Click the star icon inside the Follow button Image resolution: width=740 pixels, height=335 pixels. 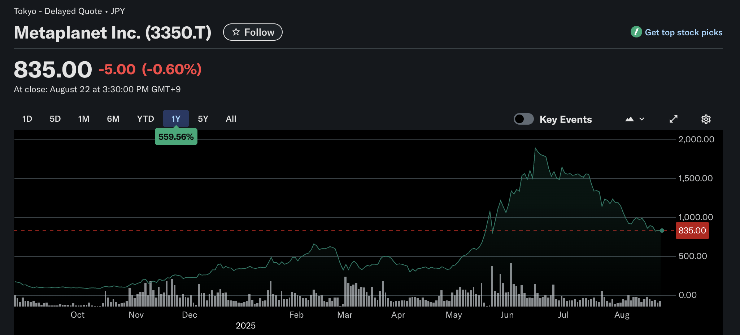click(x=236, y=32)
